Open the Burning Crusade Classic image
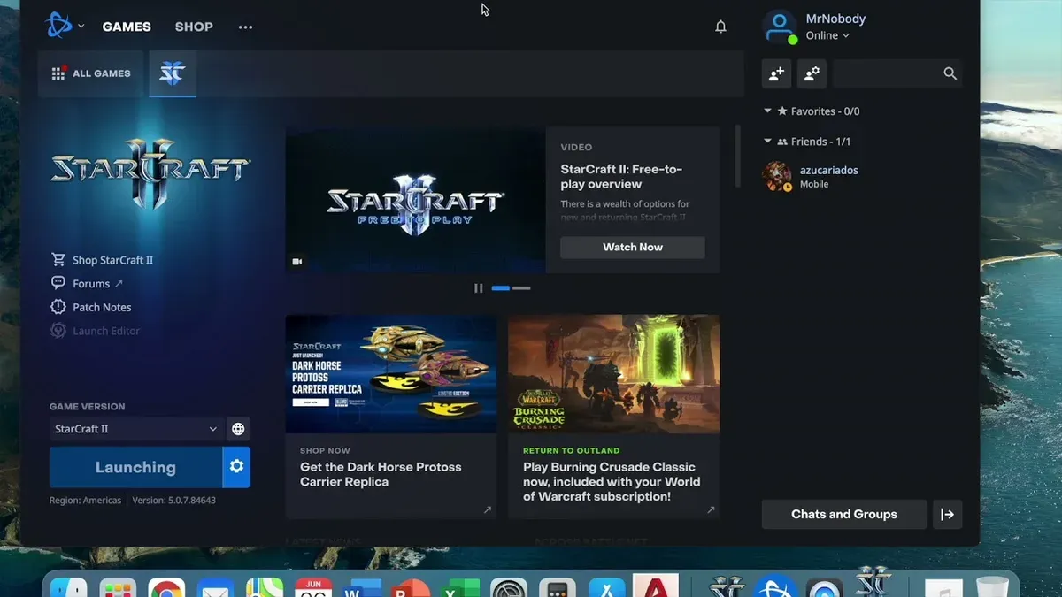This screenshot has height=597, width=1062. (614, 374)
